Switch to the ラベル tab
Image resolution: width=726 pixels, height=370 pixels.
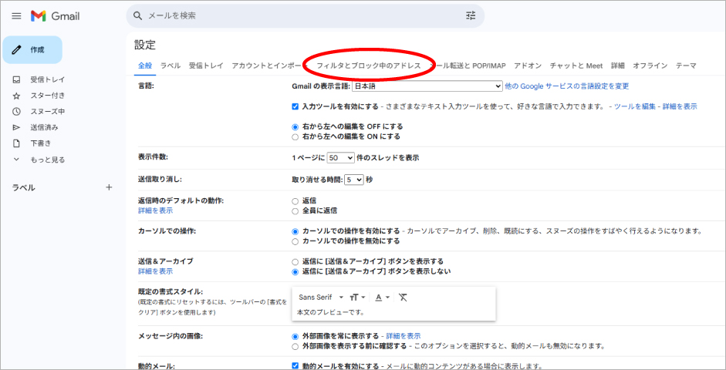click(171, 66)
